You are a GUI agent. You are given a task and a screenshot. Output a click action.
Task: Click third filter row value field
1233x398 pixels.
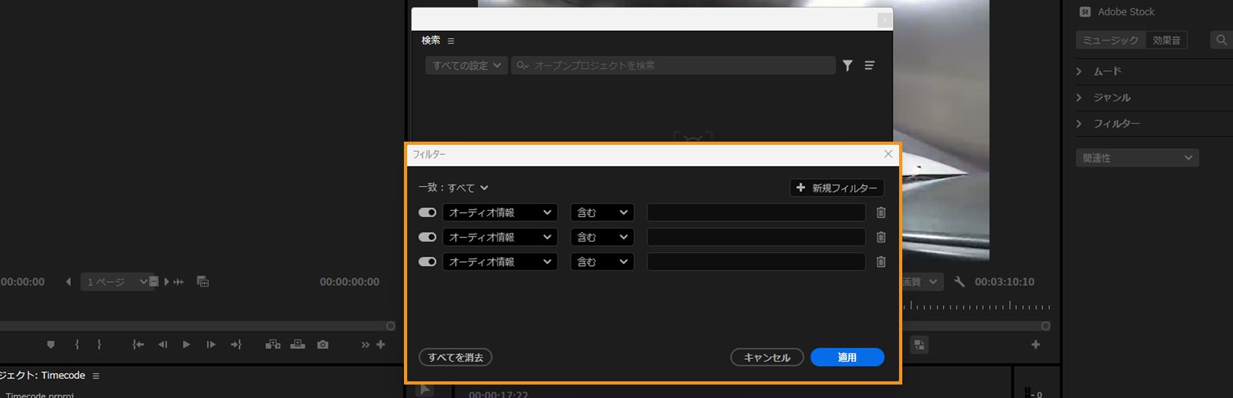(x=756, y=262)
